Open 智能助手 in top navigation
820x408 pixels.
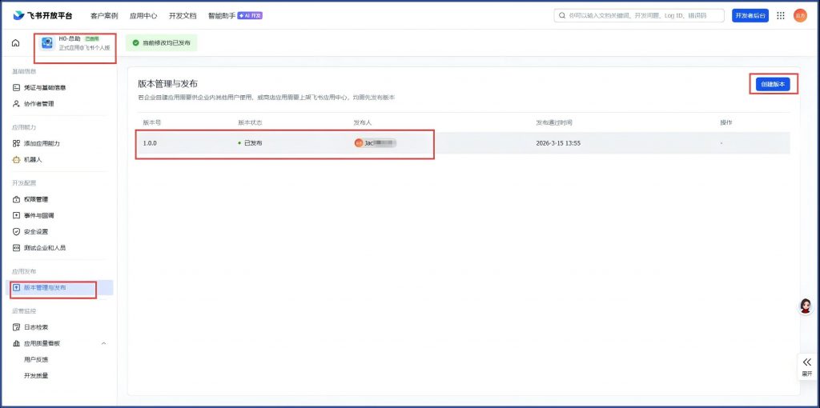[x=221, y=15]
